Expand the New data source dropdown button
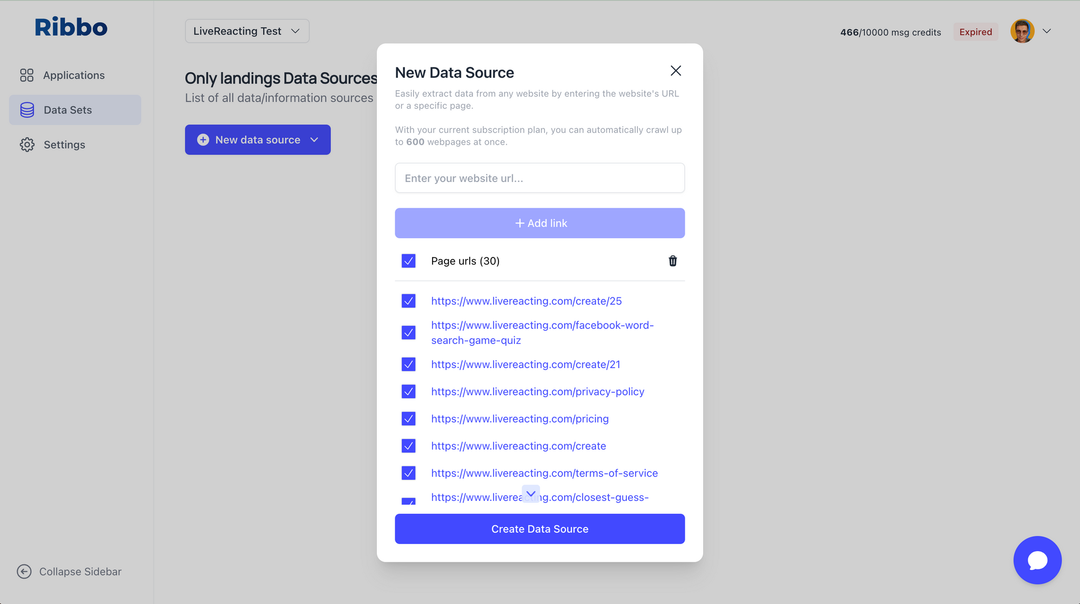The width and height of the screenshot is (1080, 604). tap(314, 140)
